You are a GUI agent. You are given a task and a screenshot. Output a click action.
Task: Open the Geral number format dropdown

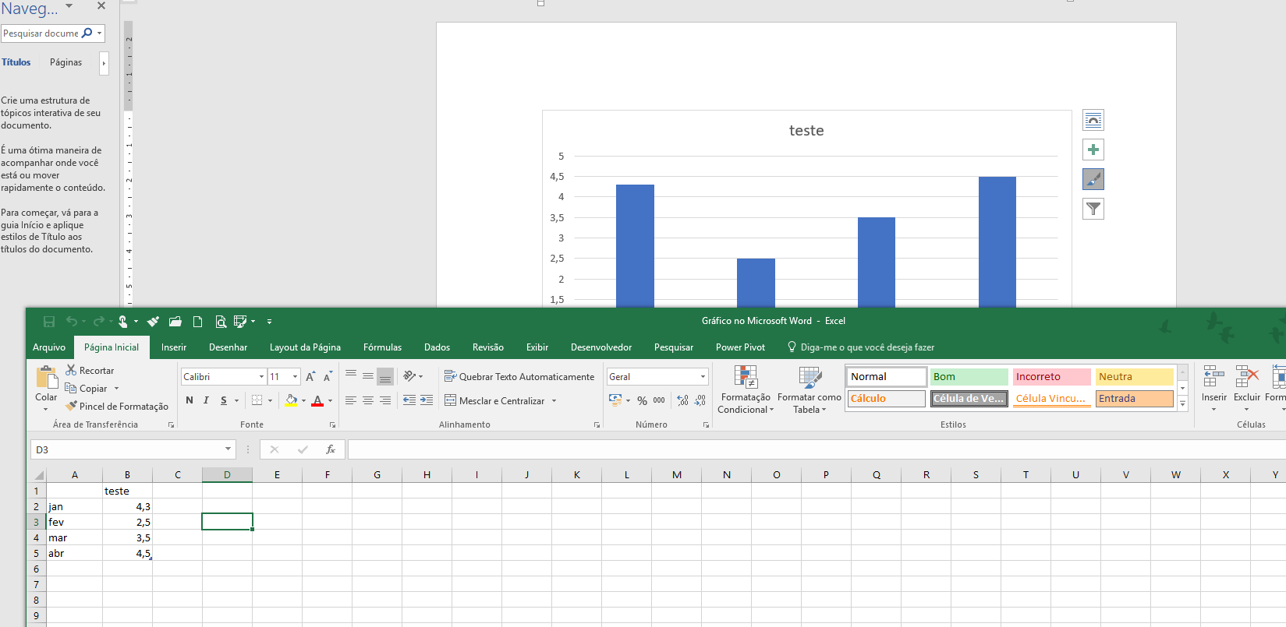point(703,377)
